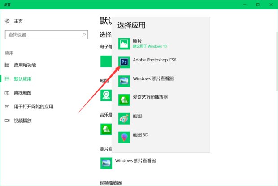This screenshot has height=186, width=278.
Task: Open 用于打开网站的应用 page
Action: click(x=34, y=107)
